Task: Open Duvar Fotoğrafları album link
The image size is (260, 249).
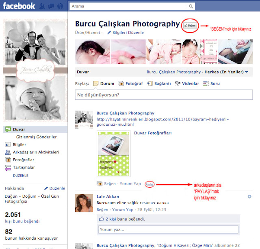Action: (x=153, y=133)
